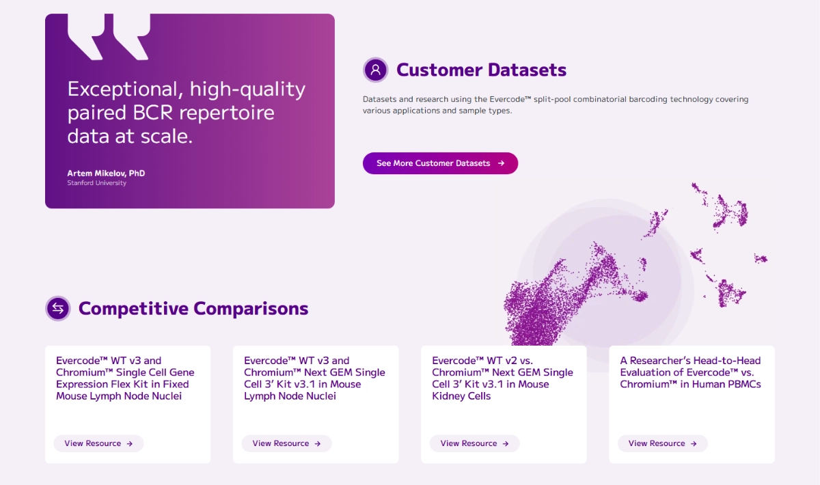Select the Competitive Comparisons heading

193,308
